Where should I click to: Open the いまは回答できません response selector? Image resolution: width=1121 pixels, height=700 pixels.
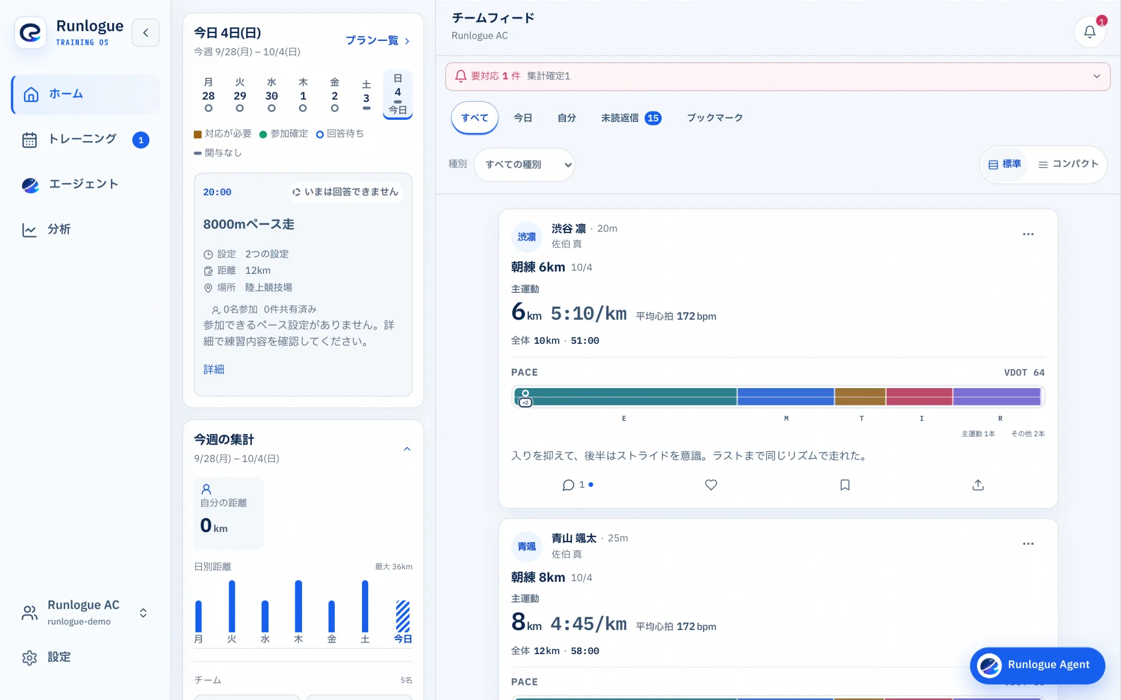[345, 192]
